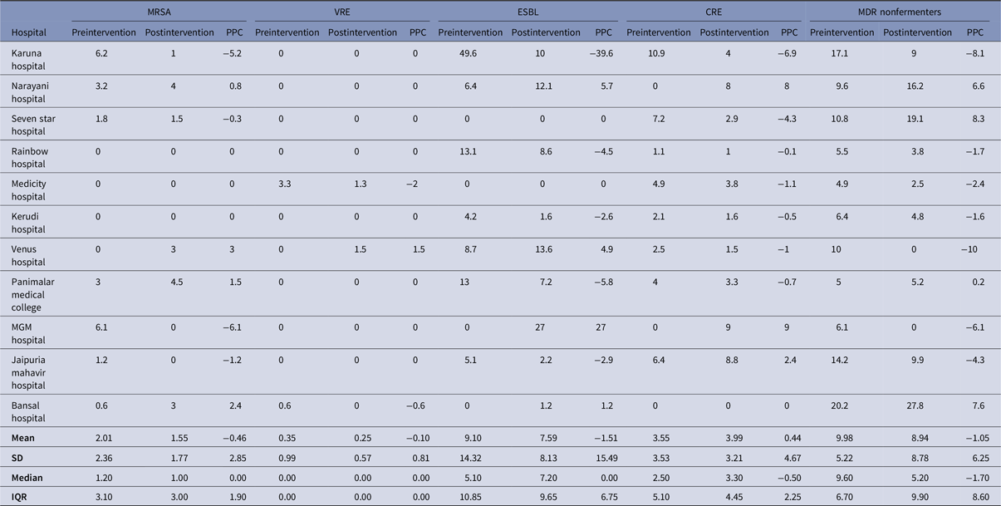Click the MGM hospital row label
The image size is (1001, 506).
point(28,333)
